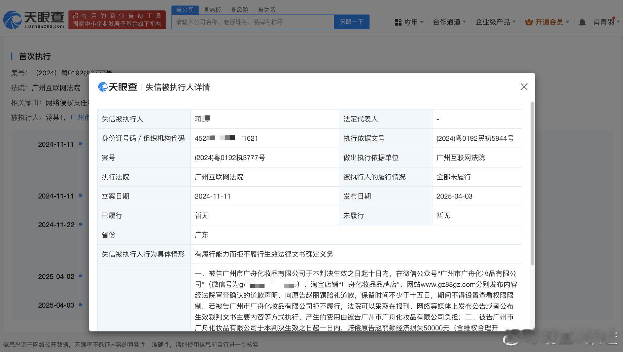Open the notification bell icon
Screen dimensions: 623x352
coord(582,22)
